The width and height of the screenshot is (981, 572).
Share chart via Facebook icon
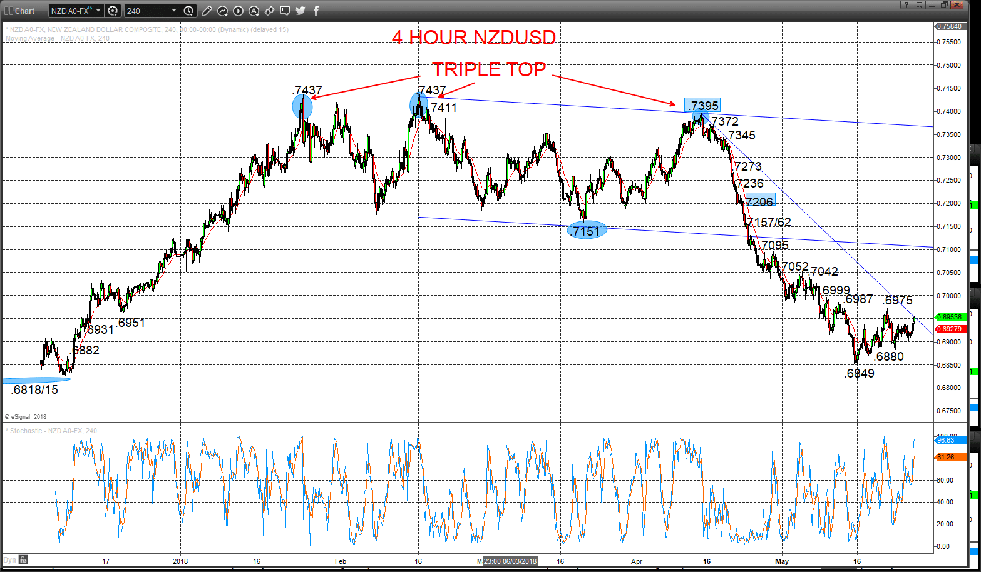(316, 11)
